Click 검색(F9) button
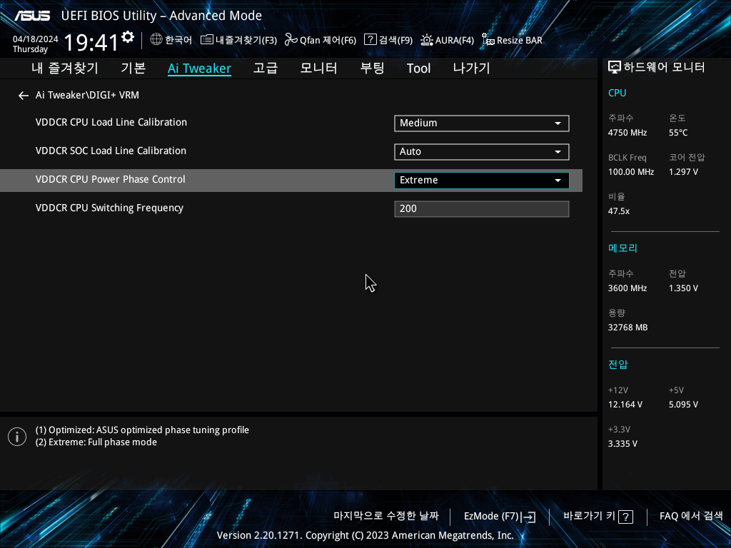Viewport: 731px width, 548px height. pos(395,40)
